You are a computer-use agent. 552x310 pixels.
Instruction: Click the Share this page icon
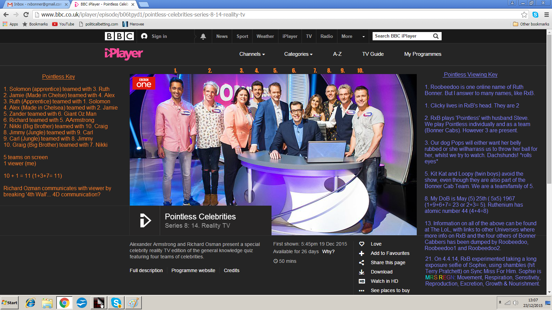(x=362, y=262)
